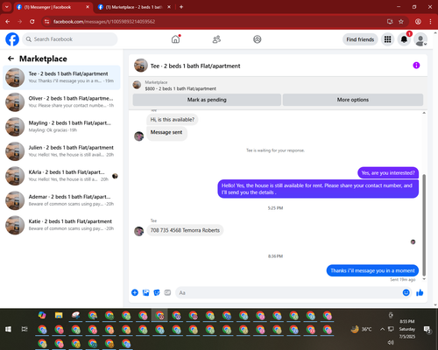Screen dimensions: 438x350
Task: View site information icon in address bar
Action: 47,22
